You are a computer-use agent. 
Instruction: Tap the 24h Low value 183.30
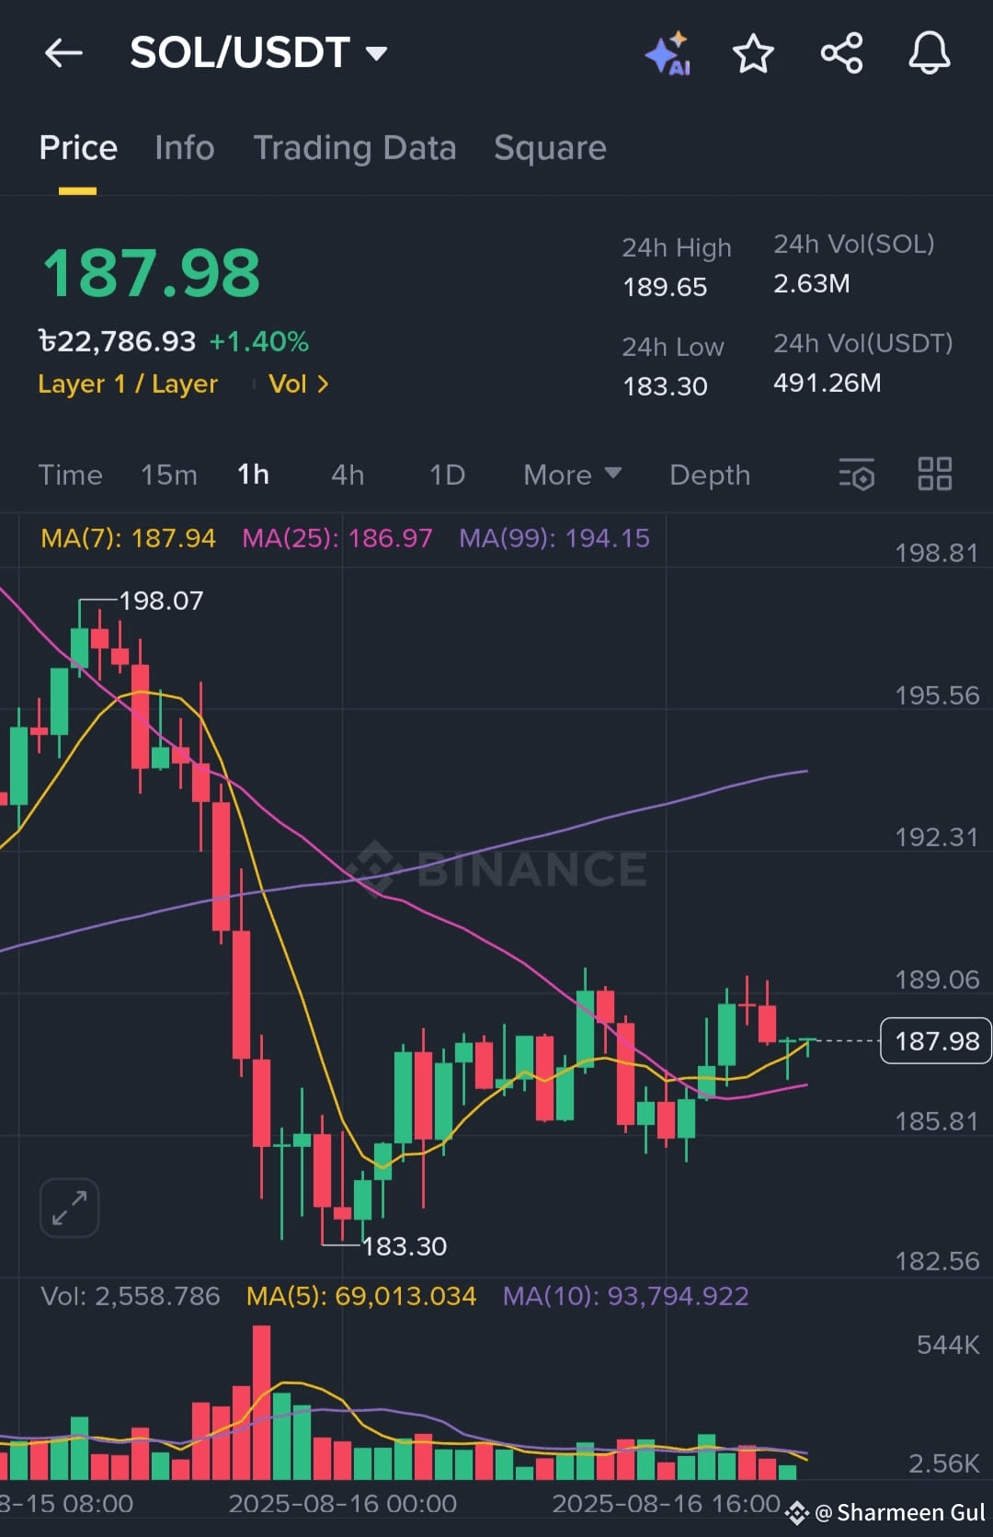[x=665, y=386]
